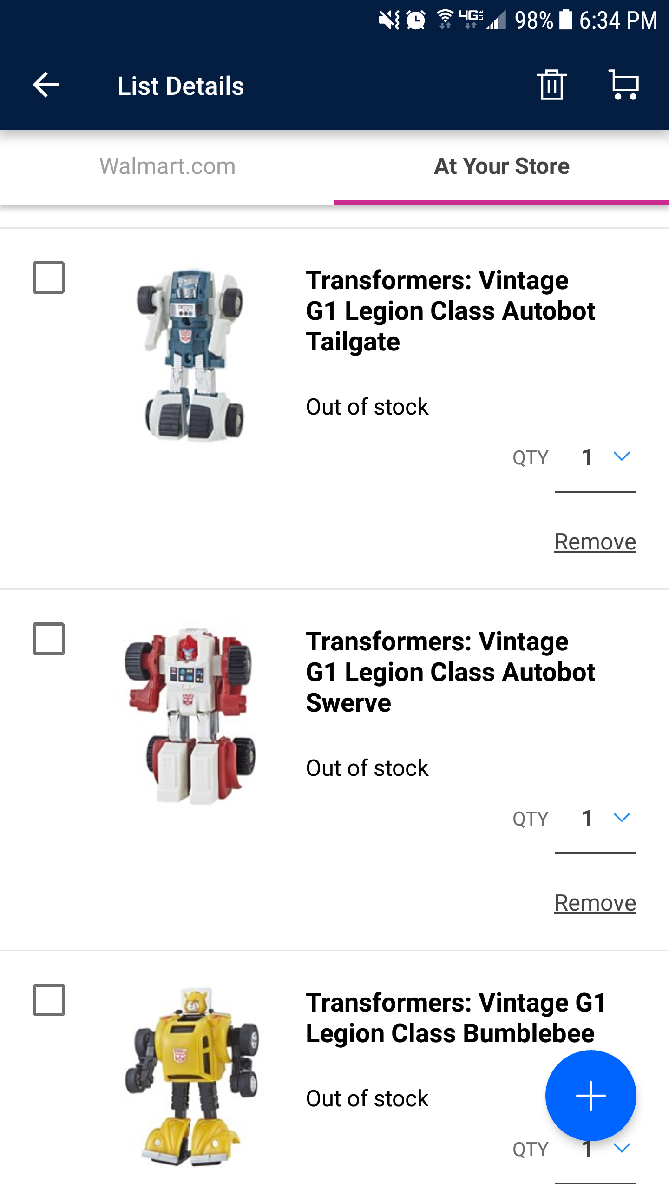Select the At Your Store tab
This screenshot has height=1190, width=669.
(502, 166)
